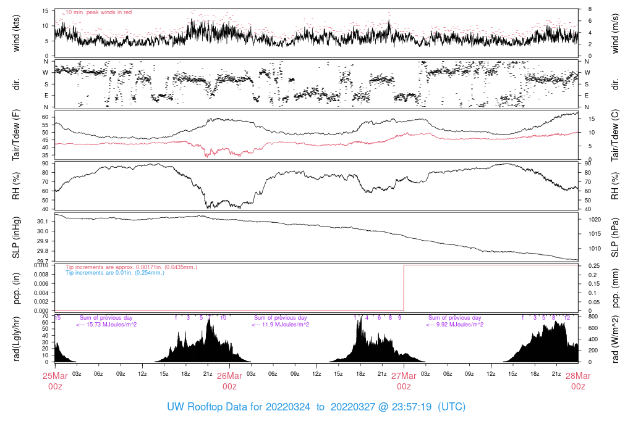Click the left RH (%) axis label
The height and width of the screenshot is (432, 633).
[x=16, y=186]
